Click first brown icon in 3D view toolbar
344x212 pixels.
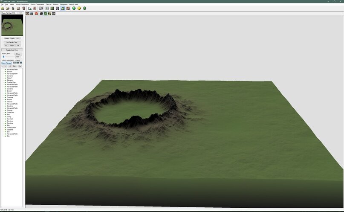click(x=27, y=14)
